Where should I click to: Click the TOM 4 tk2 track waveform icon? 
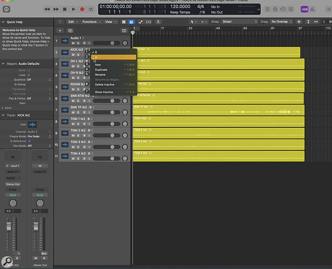pos(65,156)
